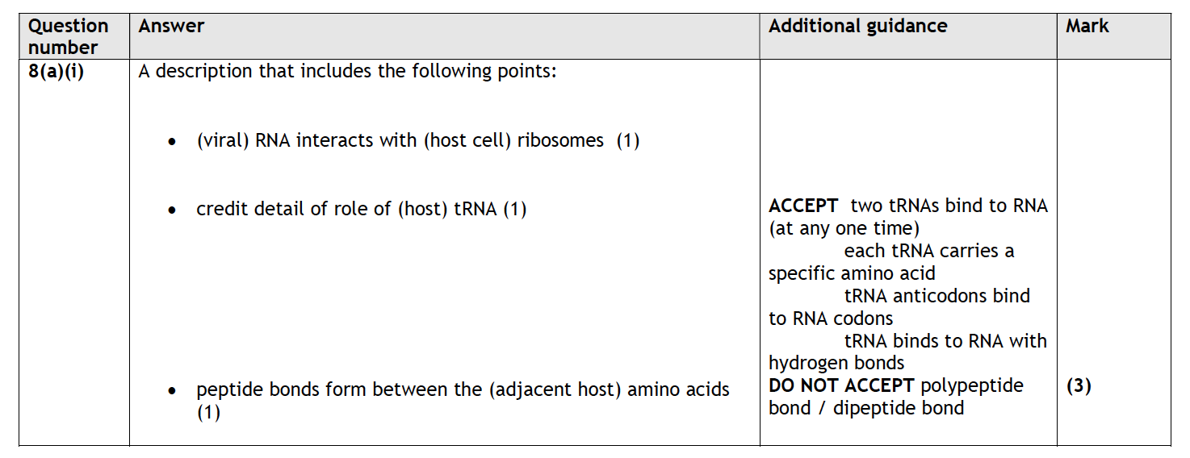The image size is (1190, 458).
Task: Click the "Mark" column header
Action: (1087, 26)
